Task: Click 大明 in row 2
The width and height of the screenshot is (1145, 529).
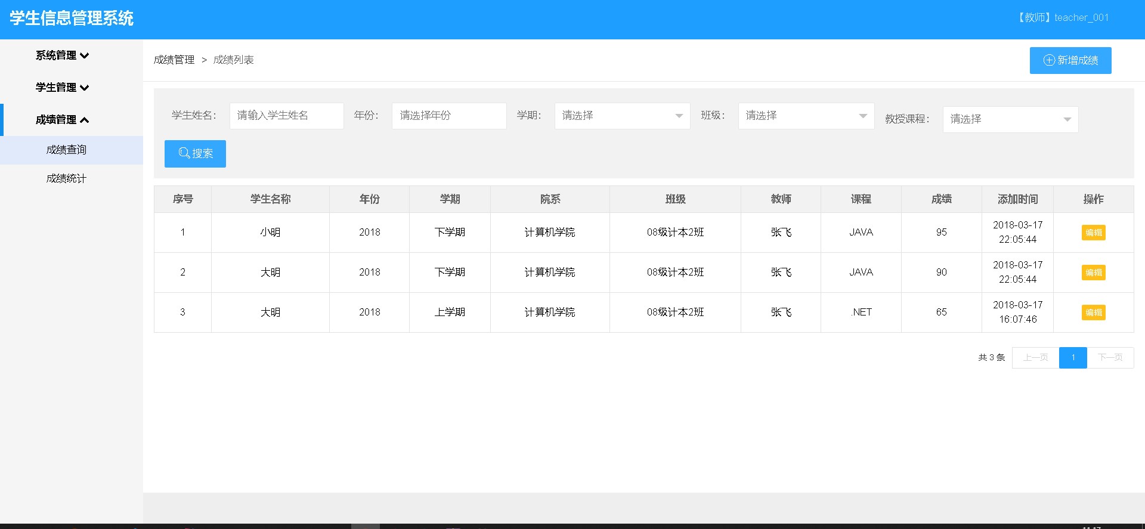Action: click(x=270, y=273)
